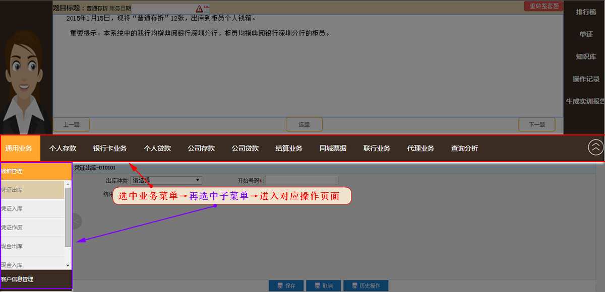Open the 知识库 link
Viewport: 605px width, 292px height.
click(586, 57)
